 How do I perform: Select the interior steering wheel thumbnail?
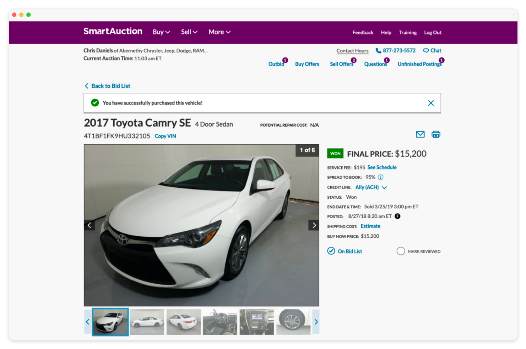tap(220, 322)
